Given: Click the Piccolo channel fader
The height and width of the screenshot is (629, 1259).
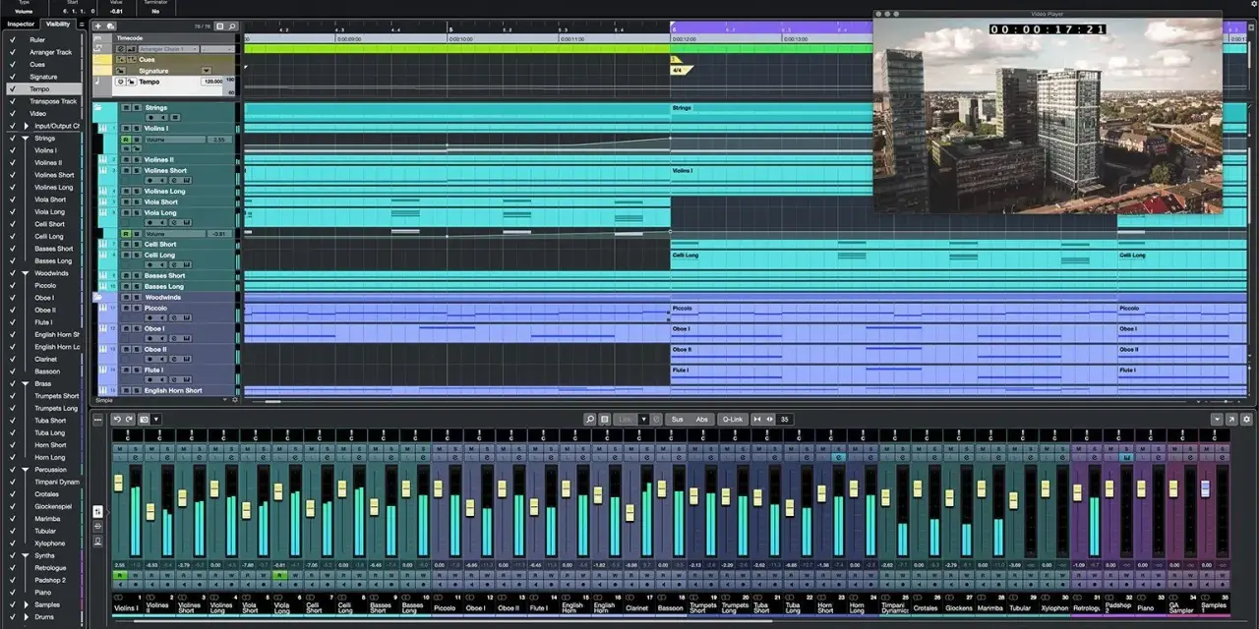Looking at the screenshot, I should click(x=438, y=489).
